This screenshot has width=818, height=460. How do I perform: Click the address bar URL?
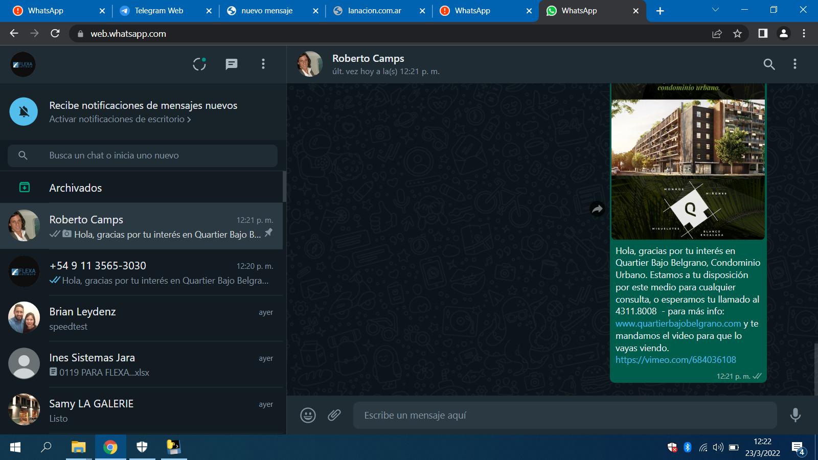(128, 34)
